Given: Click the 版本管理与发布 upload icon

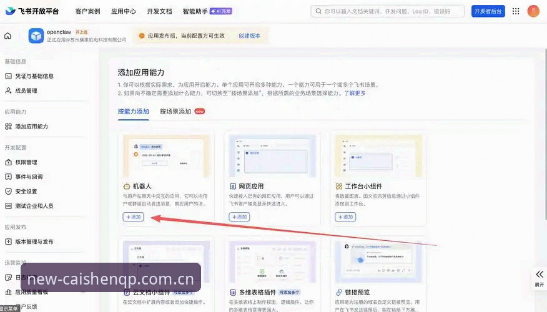Looking at the screenshot, I should click(x=8, y=241).
